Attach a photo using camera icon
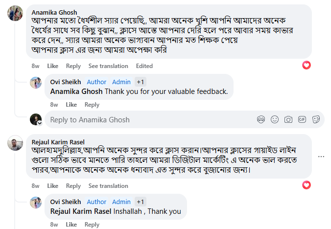This screenshot has width=331, height=229. tap(288, 119)
